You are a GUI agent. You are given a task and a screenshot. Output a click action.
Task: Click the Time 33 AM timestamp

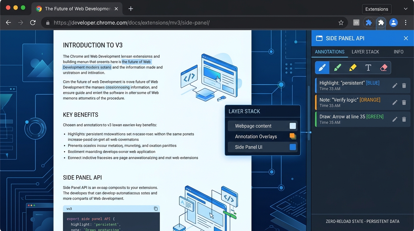coord(330,89)
